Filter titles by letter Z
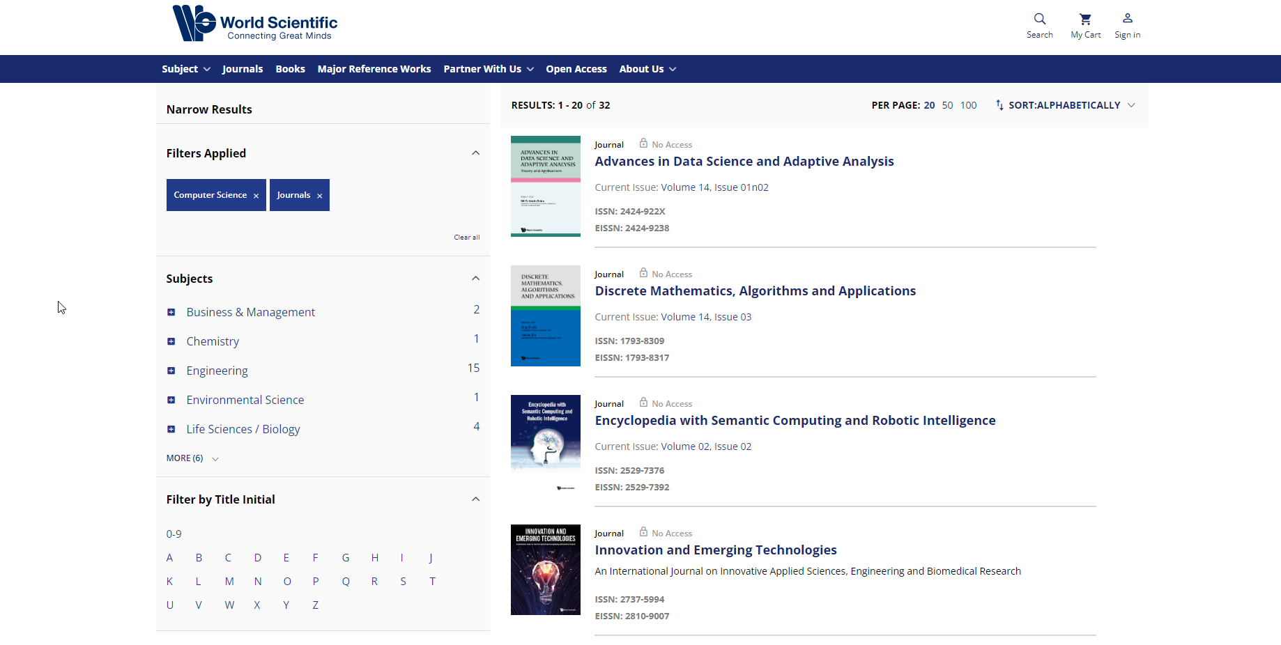 click(316, 605)
